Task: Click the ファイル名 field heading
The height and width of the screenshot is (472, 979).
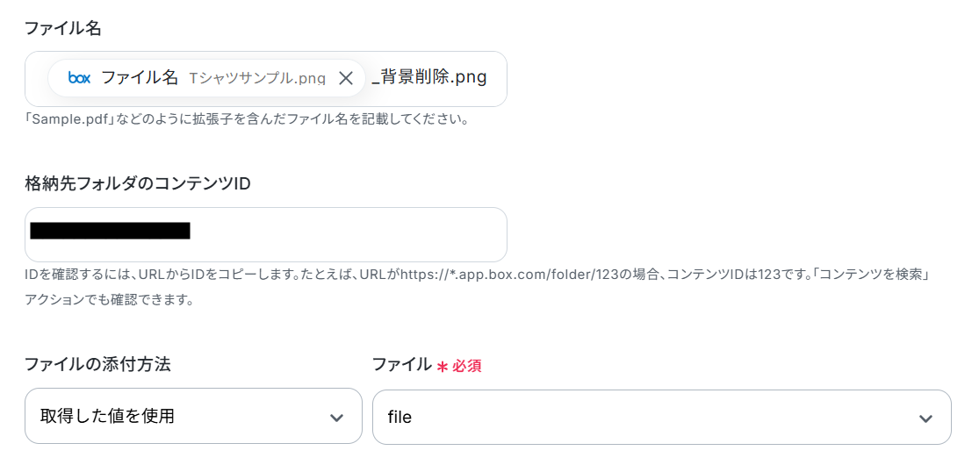Action: coord(62,28)
